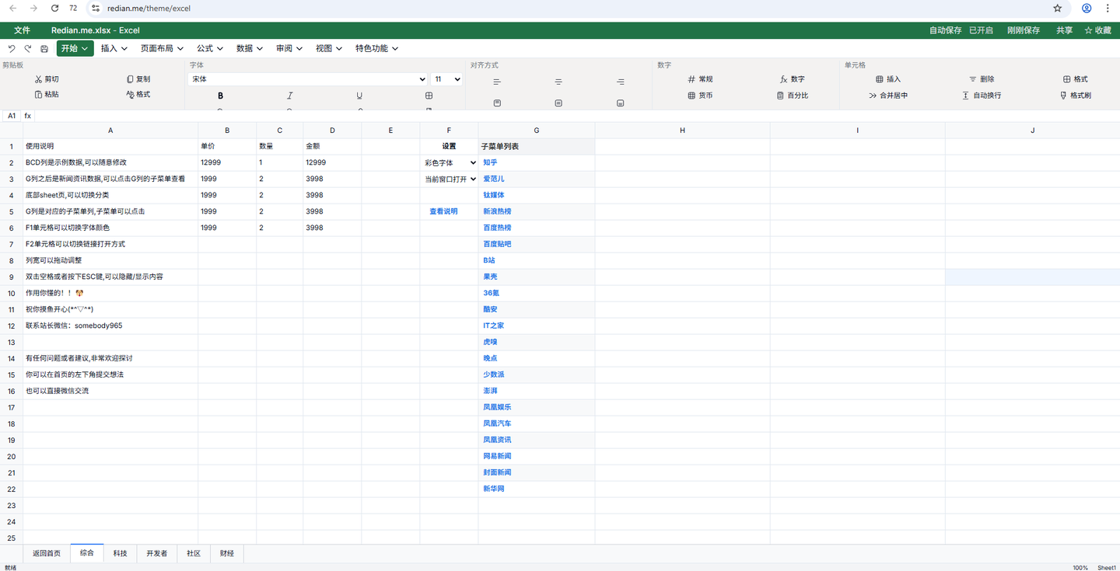Image resolution: width=1120 pixels, height=571 pixels.
Task: Open the 知乎 link in column G
Action: 490,163
